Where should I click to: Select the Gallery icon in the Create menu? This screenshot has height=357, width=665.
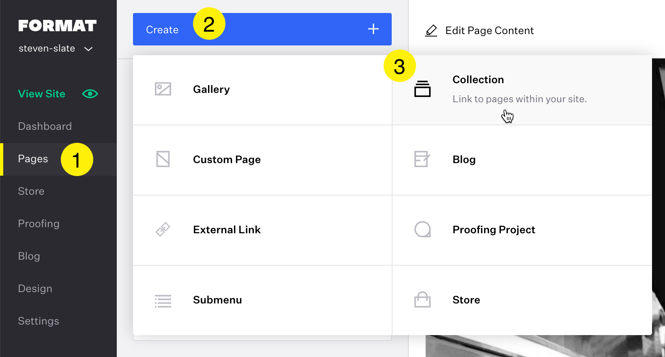(163, 89)
